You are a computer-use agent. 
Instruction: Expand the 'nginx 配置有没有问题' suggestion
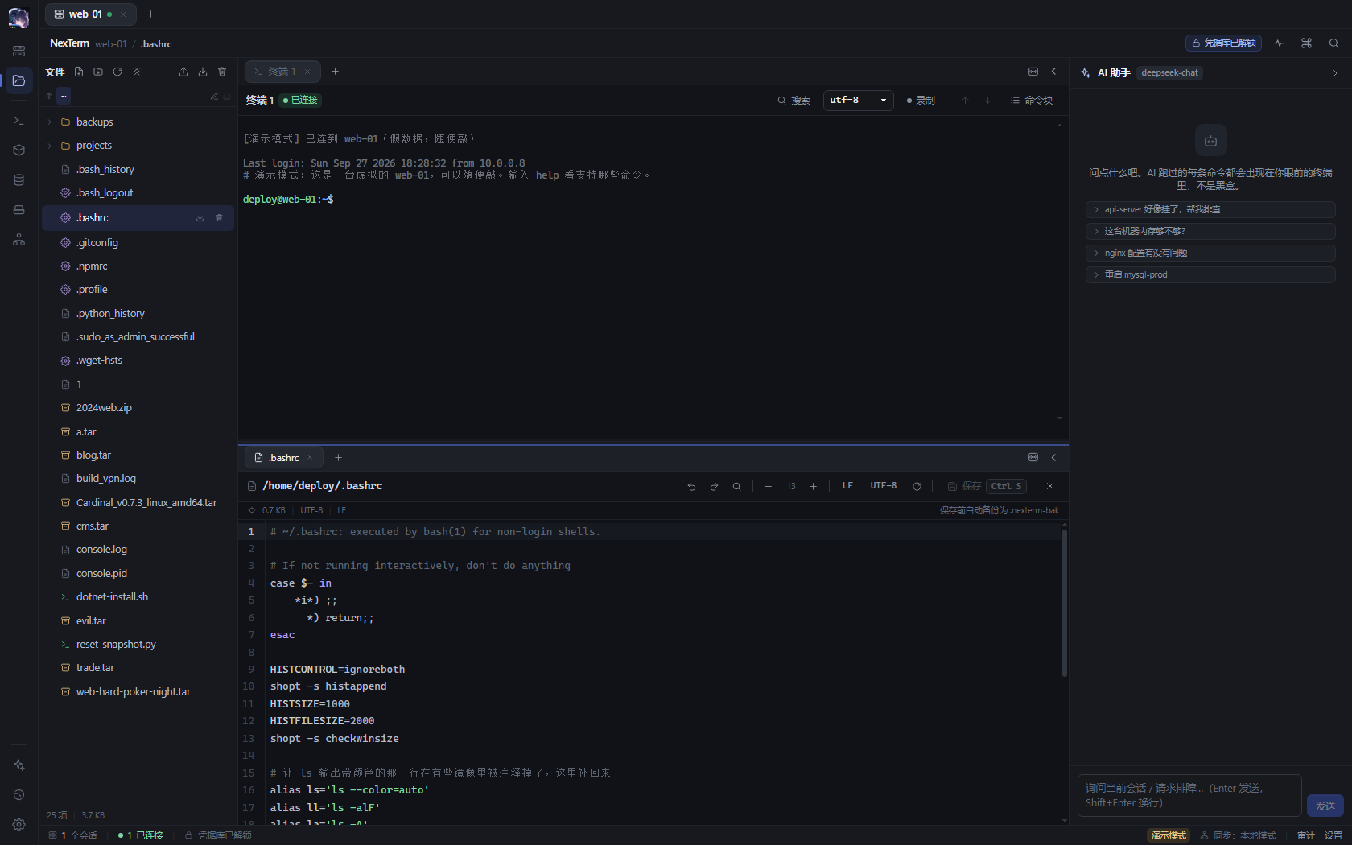click(x=1210, y=253)
